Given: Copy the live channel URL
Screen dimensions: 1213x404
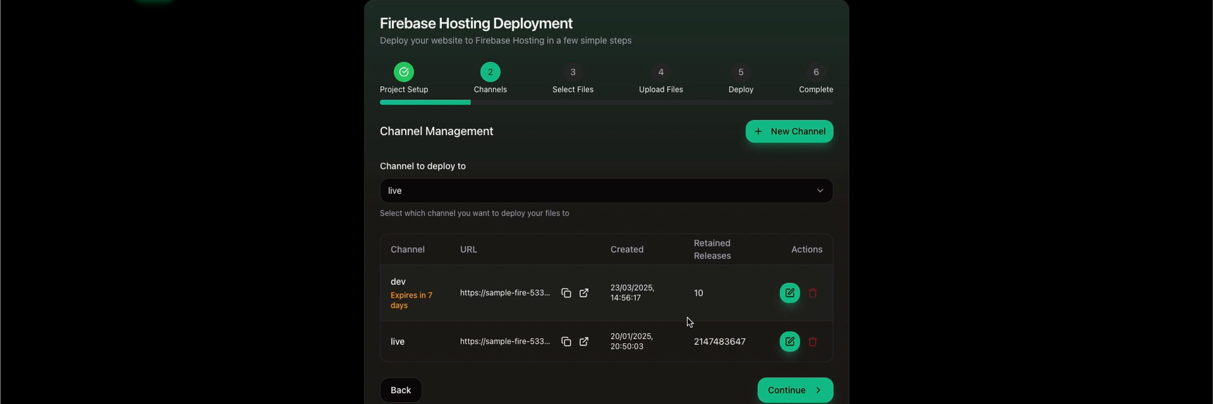Looking at the screenshot, I should point(566,341).
